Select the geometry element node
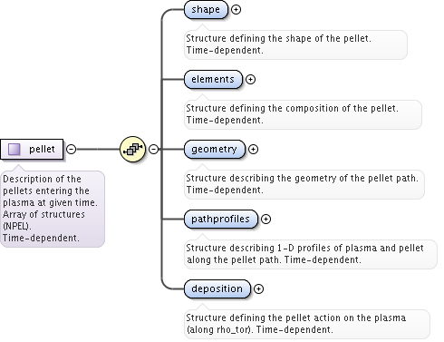The height and width of the screenshot is (342, 444). tap(215, 149)
